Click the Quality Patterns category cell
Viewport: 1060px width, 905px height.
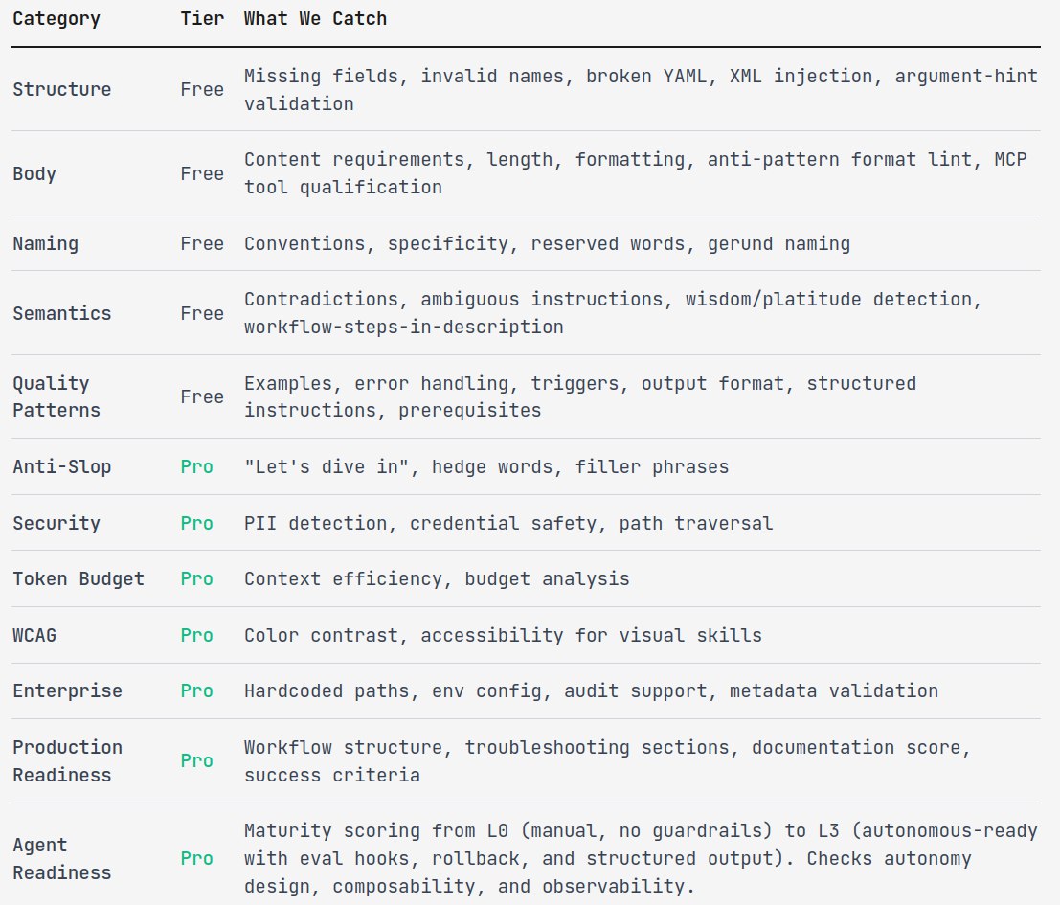pos(56,396)
